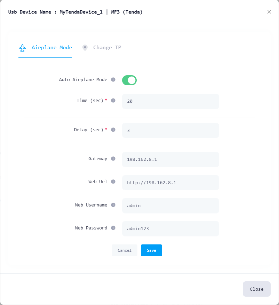
Task: Click the Web Password field
Action: click(x=170, y=228)
